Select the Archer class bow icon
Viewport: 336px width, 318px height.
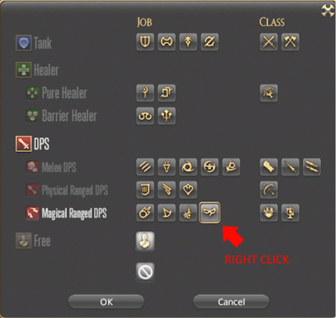(269, 190)
